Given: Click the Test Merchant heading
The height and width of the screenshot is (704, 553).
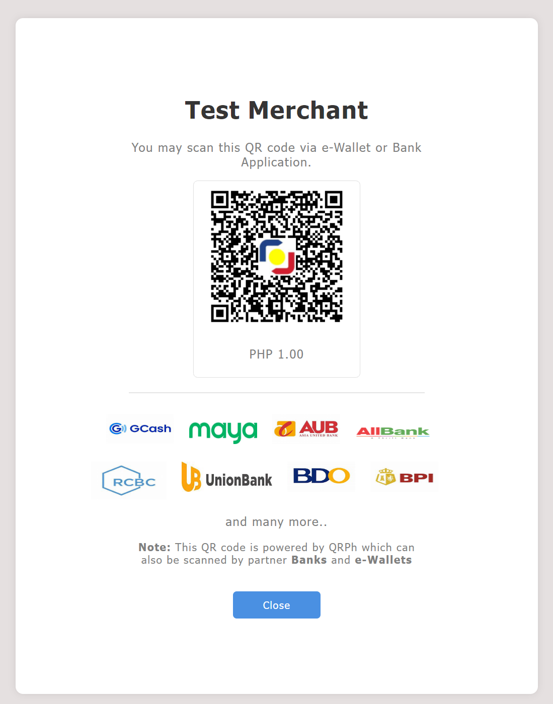Looking at the screenshot, I should tap(277, 110).
